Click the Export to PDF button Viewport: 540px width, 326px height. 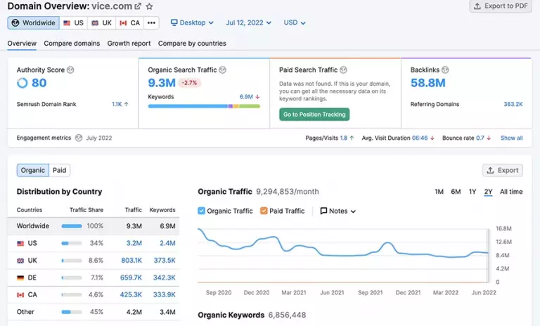tap(501, 6)
